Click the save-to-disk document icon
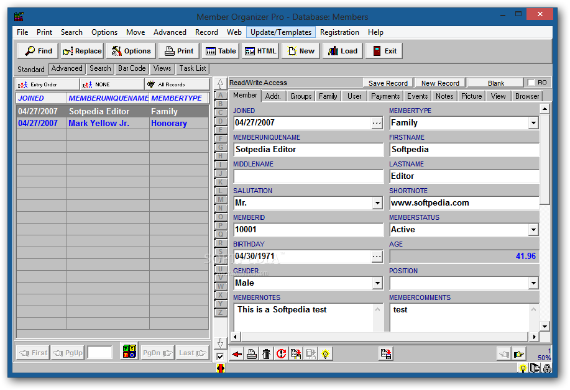Viewport: 570px width, 390px height. [x=385, y=354]
